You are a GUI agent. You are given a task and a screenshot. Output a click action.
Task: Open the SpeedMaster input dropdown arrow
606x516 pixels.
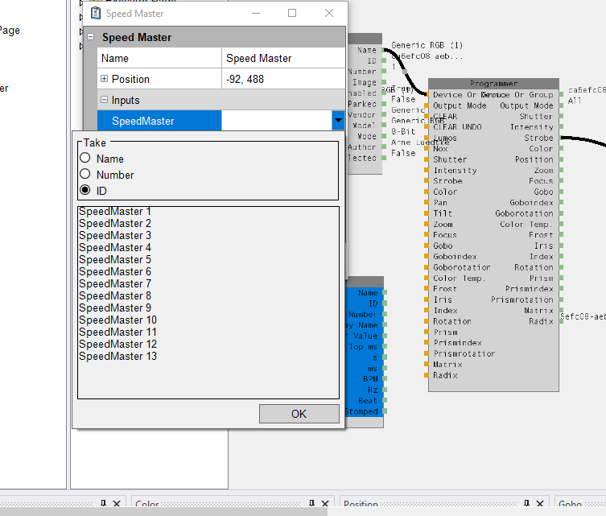[x=336, y=121]
